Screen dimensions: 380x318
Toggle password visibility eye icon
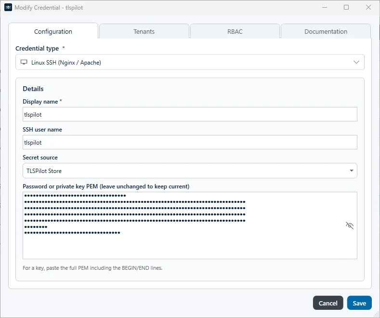coord(350,225)
